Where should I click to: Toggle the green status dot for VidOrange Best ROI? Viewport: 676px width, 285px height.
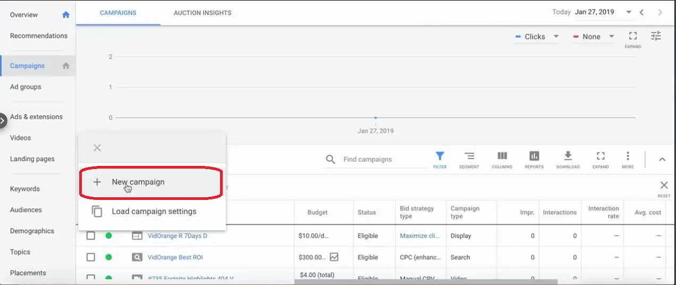click(x=108, y=257)
